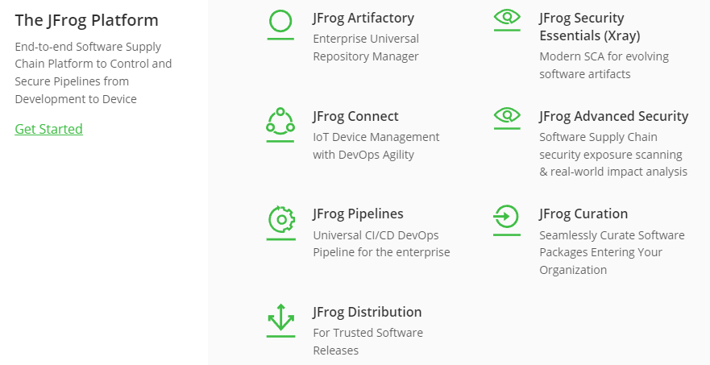Viewport: 710px width, 365px height.
Task: Click the JFrog Artifactory circle icon
Action: (x=280, y=25)
